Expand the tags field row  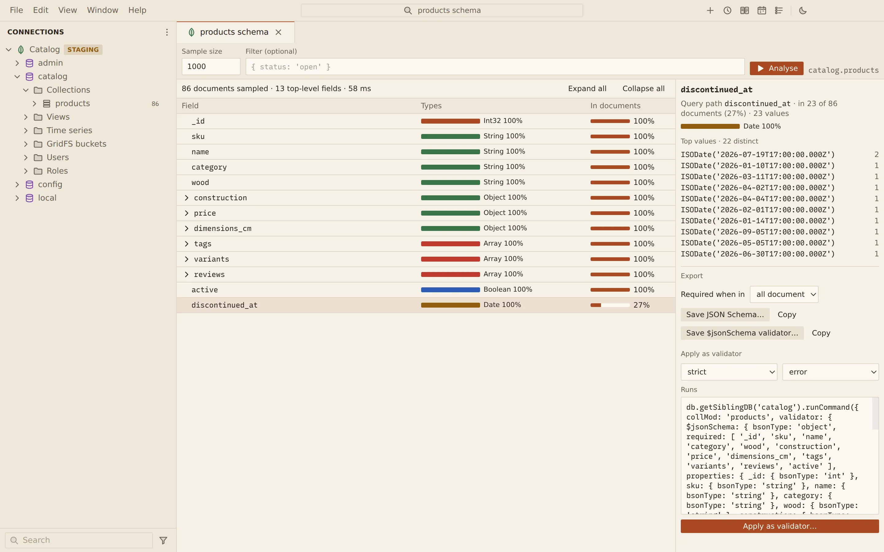tap(187, 243)
